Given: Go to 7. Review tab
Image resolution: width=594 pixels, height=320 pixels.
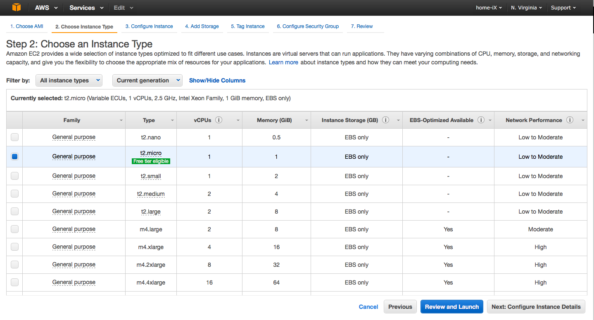Looking at the screenshot, I should click(362, 26).
